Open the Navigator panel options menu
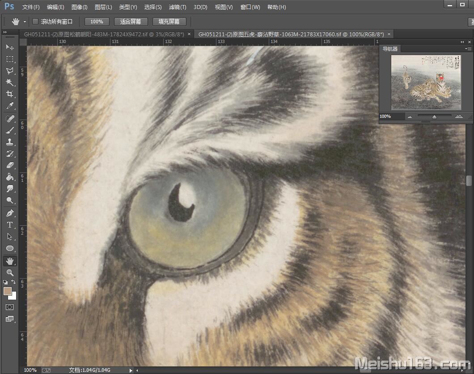474x374 pixels. tap(468, 48)
